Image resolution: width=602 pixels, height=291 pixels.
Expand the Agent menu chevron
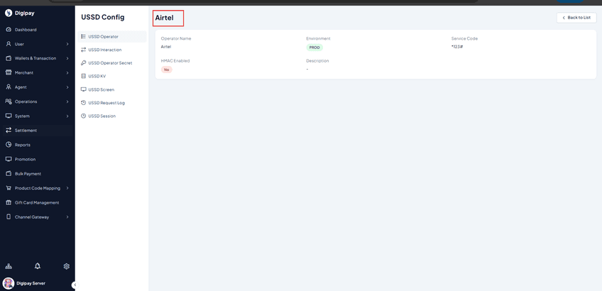(x=67, y=87)
